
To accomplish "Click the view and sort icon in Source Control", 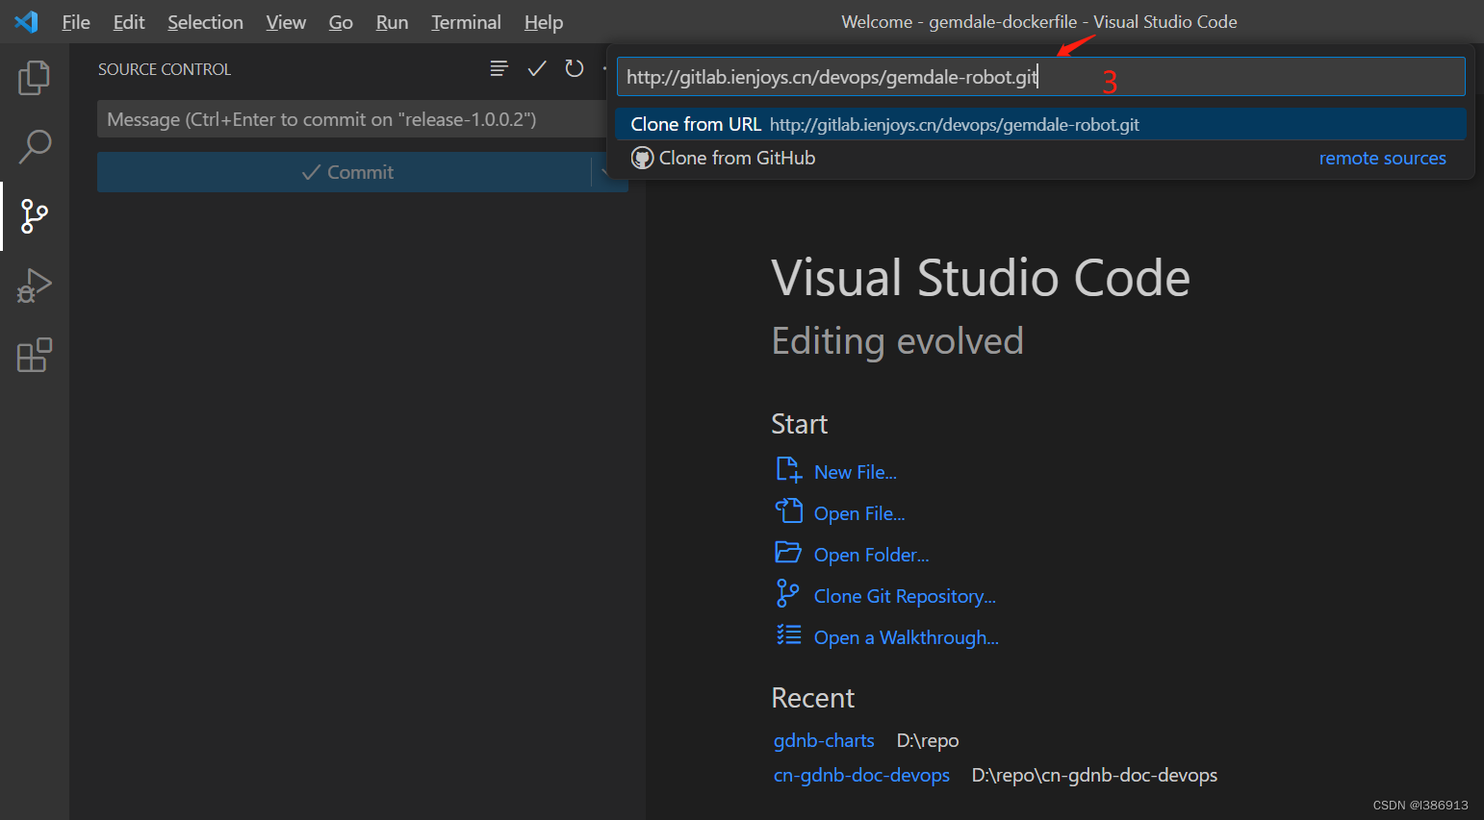I will (499, 68).
